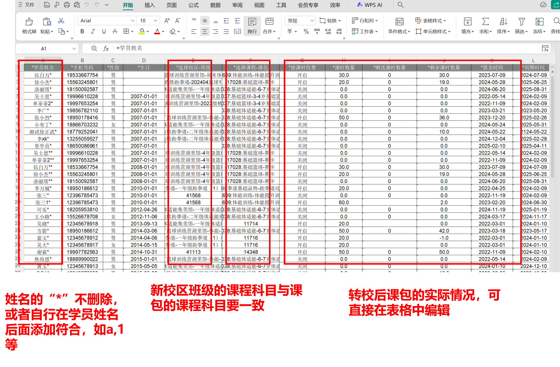This screenshot has width=560, height=367.
Task: Click the Sum (求和) sigma icon
Action: click(x=485, y=21)
